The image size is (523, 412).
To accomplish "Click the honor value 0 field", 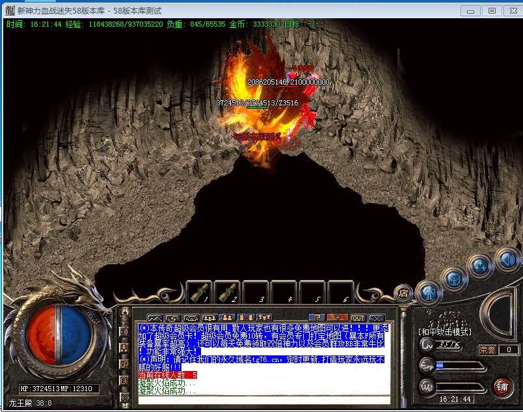I will [509, 350].
